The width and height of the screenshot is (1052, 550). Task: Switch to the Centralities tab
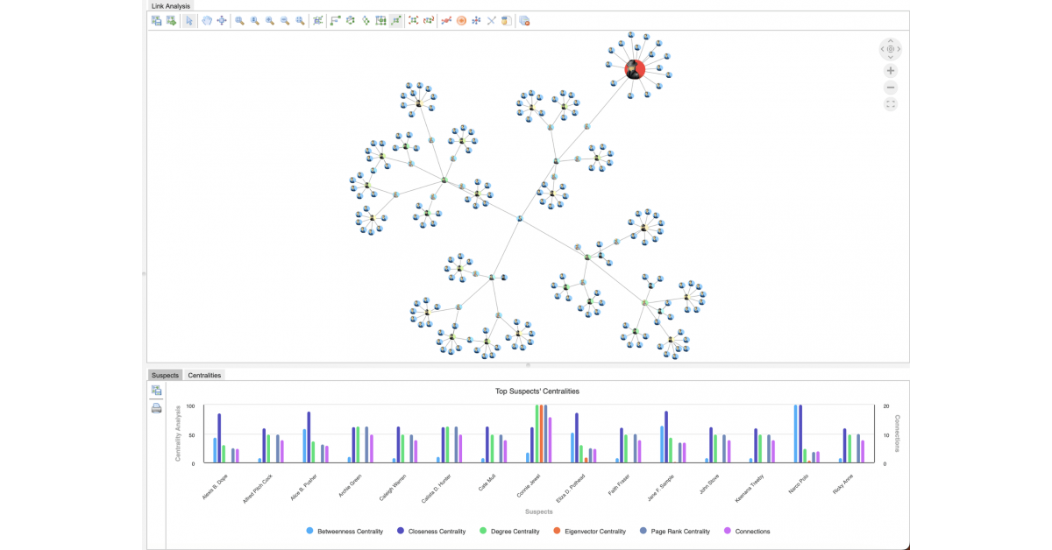pyautogui.click(x=204, y=375)
